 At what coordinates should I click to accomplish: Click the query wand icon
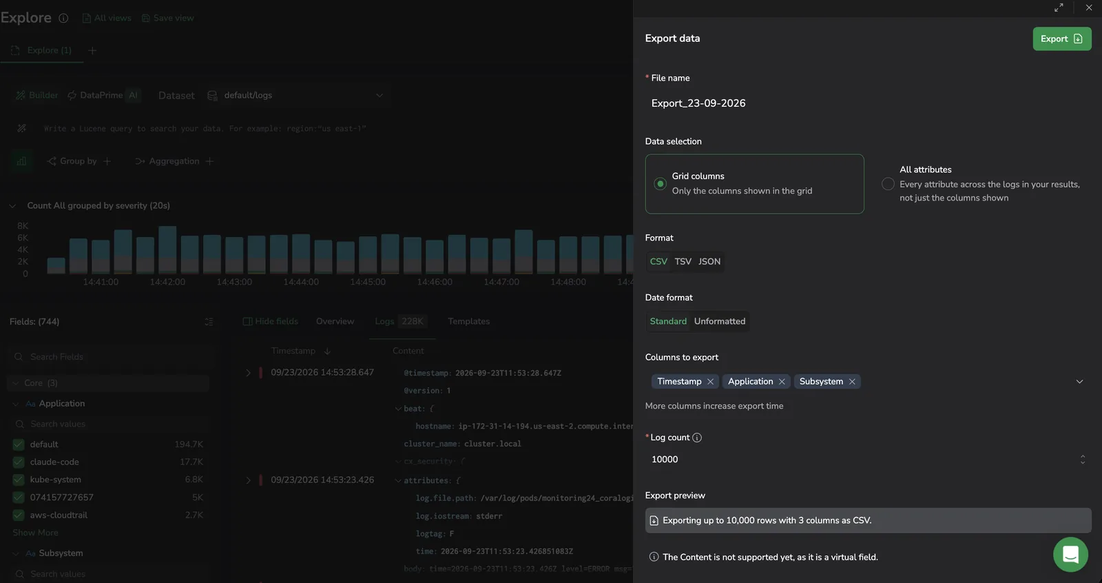point(21,128)
